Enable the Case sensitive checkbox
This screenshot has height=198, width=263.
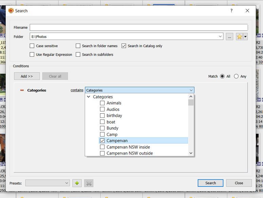(x=32, y=46)
